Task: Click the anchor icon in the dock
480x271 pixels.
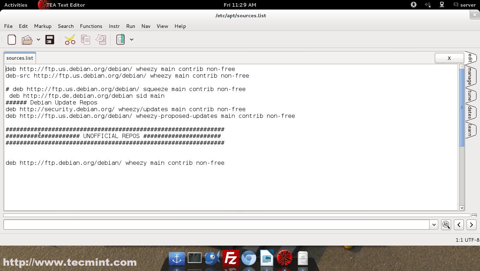Action: [177, 259]
